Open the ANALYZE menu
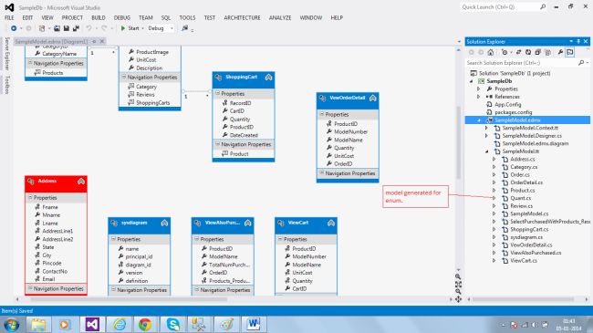The height and width of the screenshot is (333, 593). point(280,17)
